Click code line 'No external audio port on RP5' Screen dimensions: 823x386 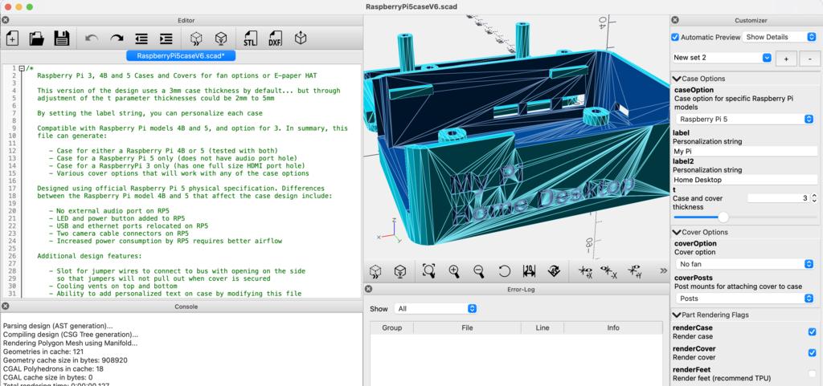tap(113, 210)
